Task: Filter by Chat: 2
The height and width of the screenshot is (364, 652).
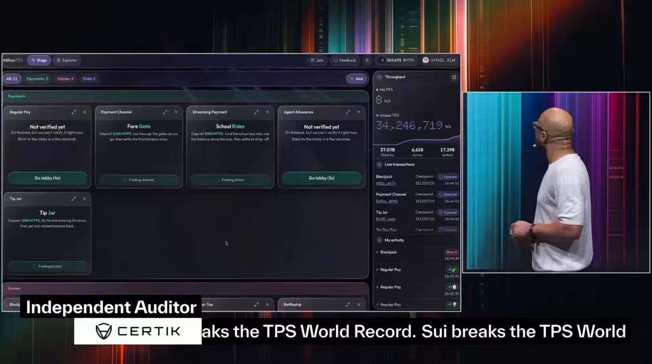Action: (89, 79)
